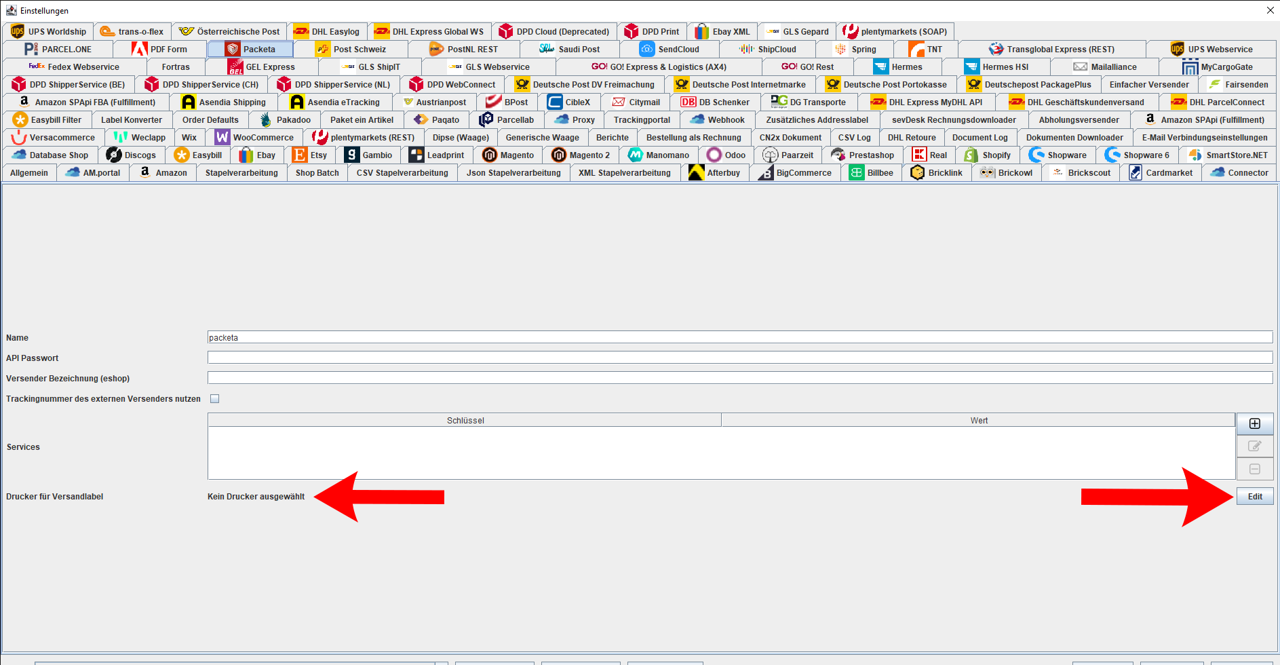Open DB Schenker tab

click(716, 102)
